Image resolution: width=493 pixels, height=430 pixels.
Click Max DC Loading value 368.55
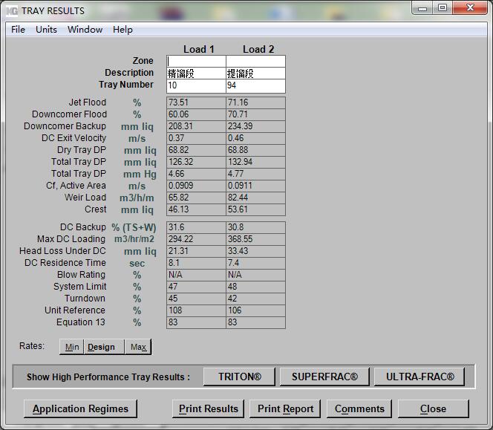255,239
